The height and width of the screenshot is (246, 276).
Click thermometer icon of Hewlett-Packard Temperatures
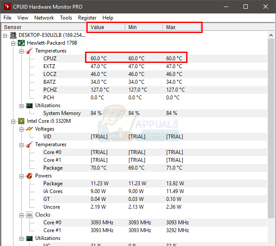click(x=30, y=51)
